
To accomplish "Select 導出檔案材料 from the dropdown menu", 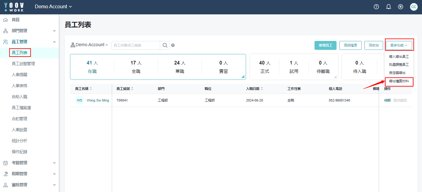I will [x=399, y=81].
